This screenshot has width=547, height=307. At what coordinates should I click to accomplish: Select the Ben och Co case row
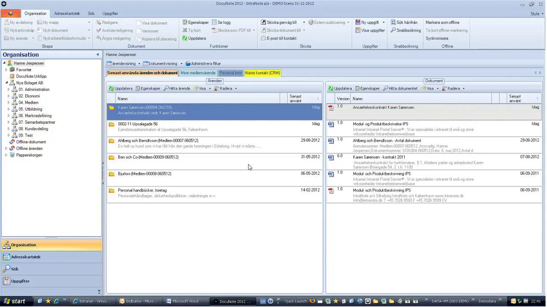coord(215,162)
